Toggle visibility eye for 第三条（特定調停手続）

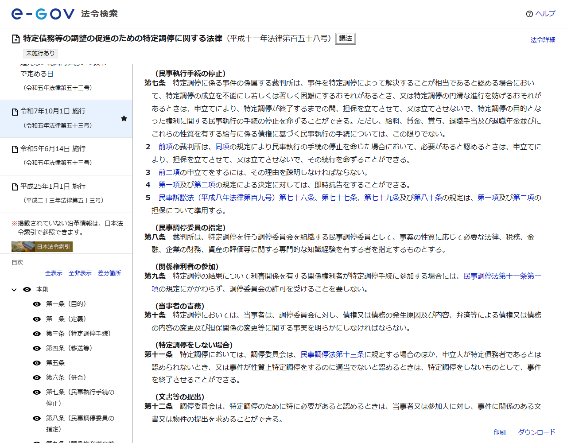(x=37, y=334)
